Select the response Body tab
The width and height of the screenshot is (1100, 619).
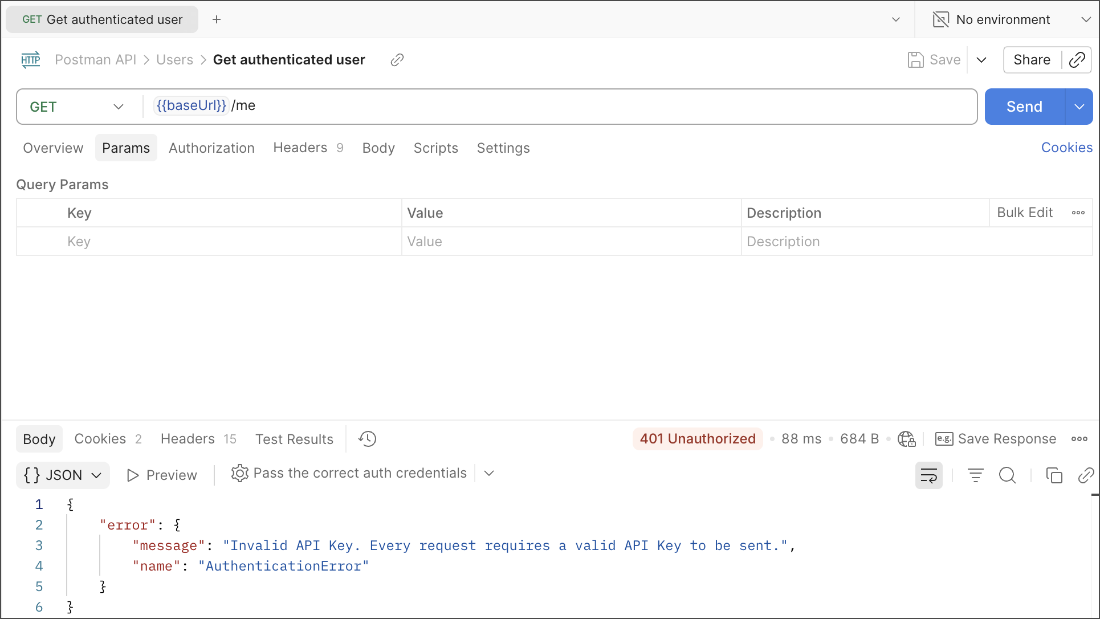(x=39, y=439)
